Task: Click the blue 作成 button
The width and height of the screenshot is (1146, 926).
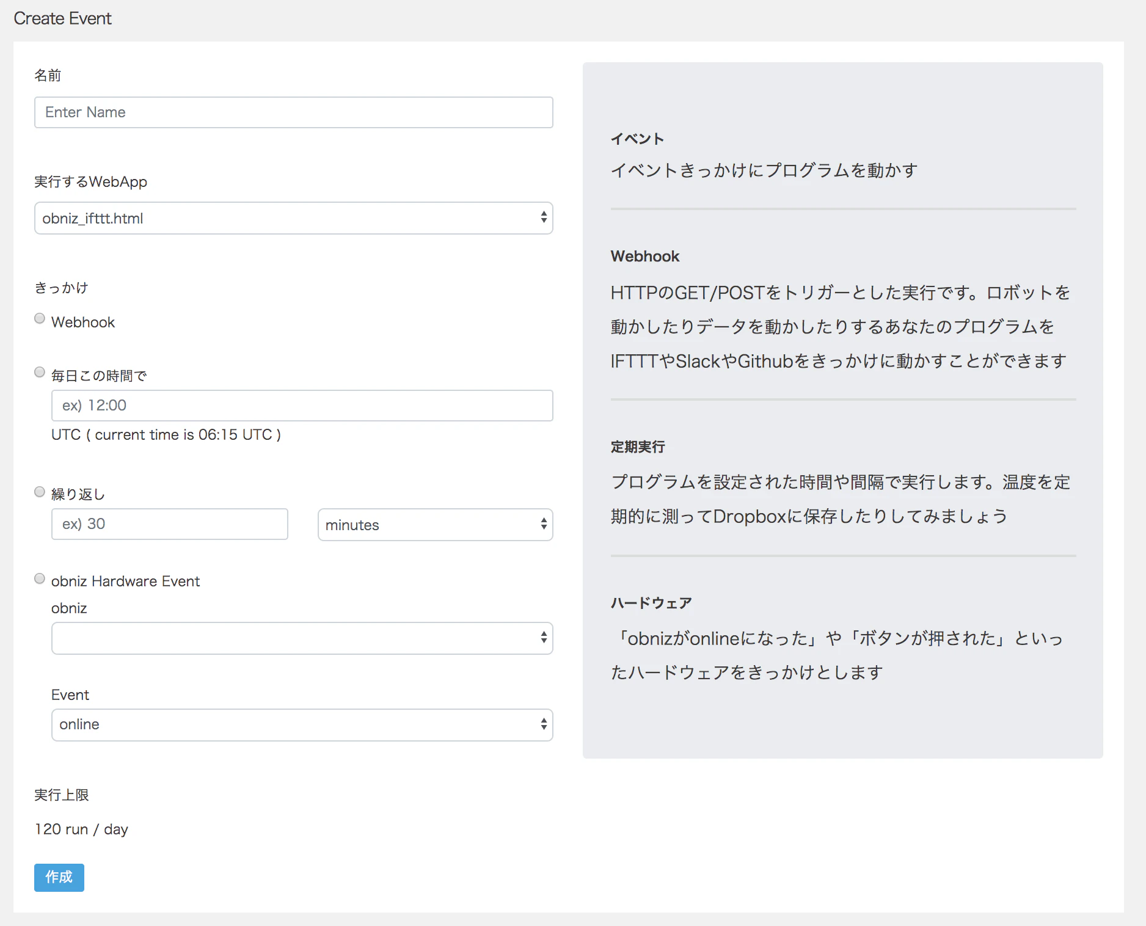Action: 59,878
